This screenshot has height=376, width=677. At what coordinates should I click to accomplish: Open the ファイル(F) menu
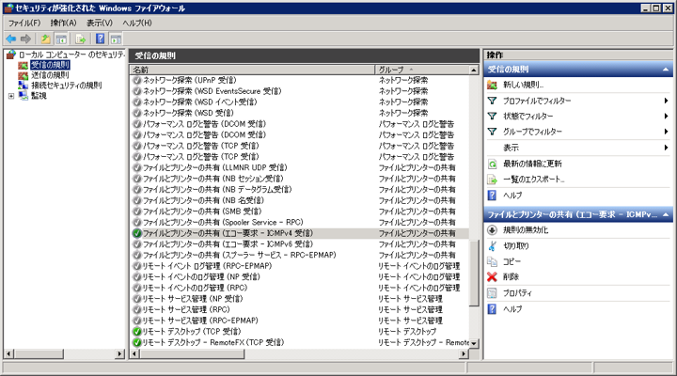click(24, 23)
